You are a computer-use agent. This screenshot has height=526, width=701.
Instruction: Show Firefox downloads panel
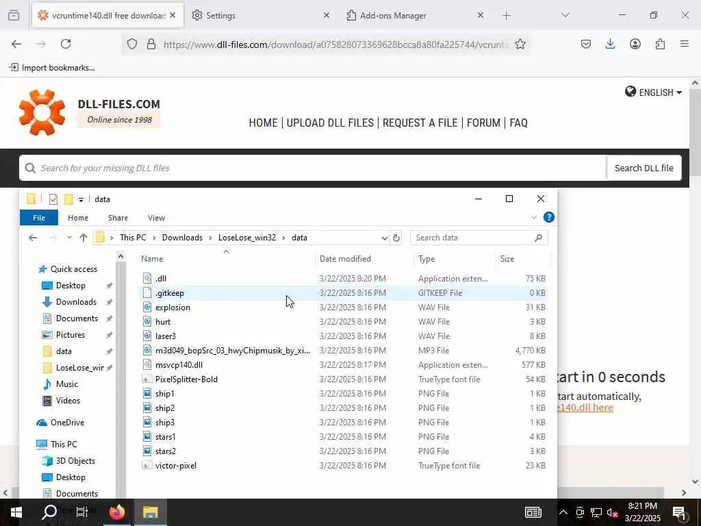tap(610, 44)
